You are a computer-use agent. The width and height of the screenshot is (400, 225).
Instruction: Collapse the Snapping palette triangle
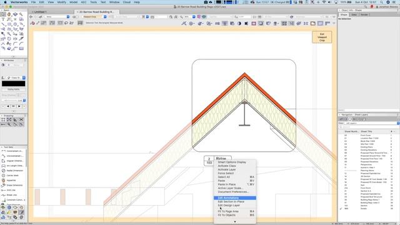[2, 116]
